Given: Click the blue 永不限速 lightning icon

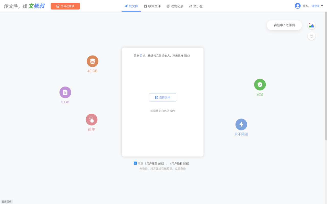Looking at the screenshot, I should (x=241, y=124).
